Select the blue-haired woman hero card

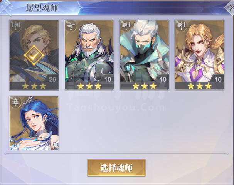click(34, 123)
